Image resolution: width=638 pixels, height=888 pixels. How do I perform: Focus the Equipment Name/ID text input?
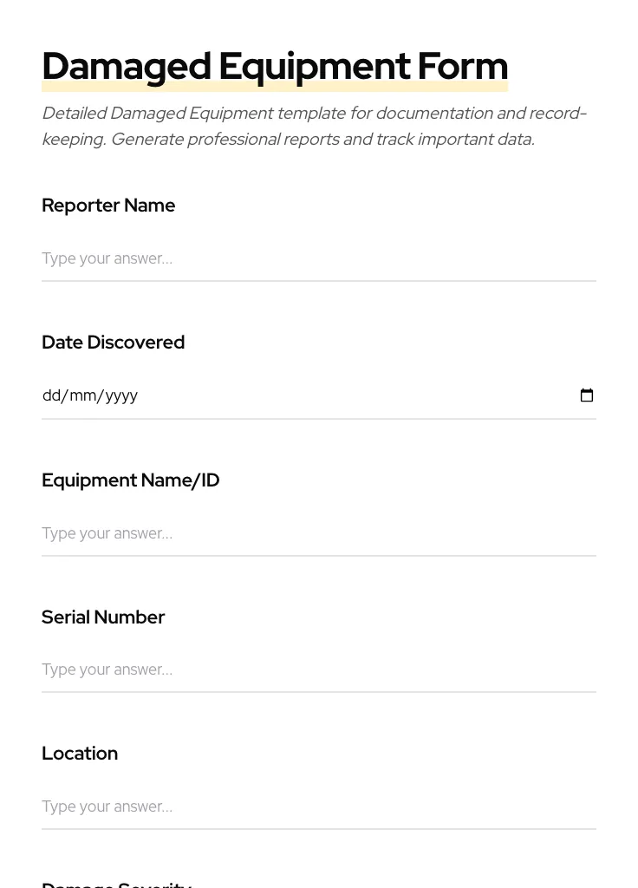pos(318,533)
